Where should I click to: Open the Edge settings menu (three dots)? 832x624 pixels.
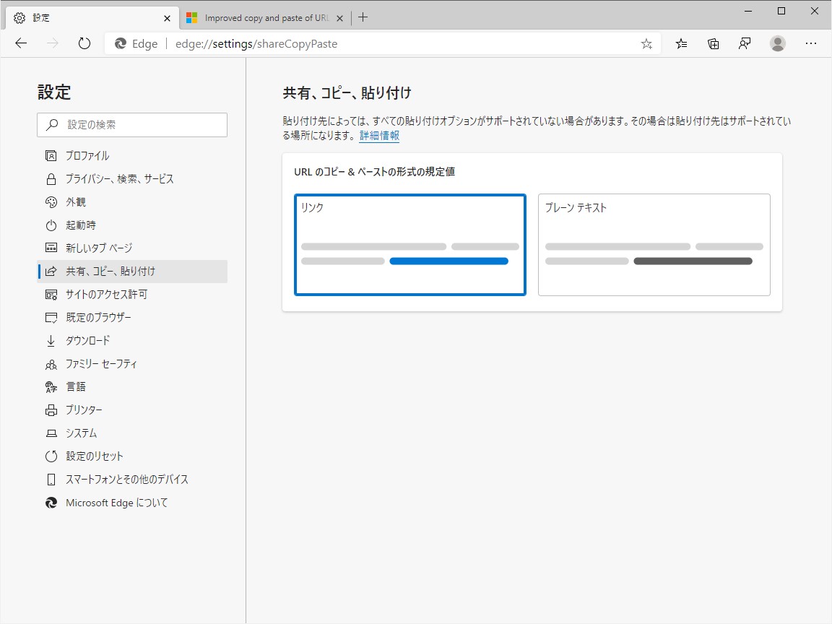pyautogui.click(x=811, y=43)
